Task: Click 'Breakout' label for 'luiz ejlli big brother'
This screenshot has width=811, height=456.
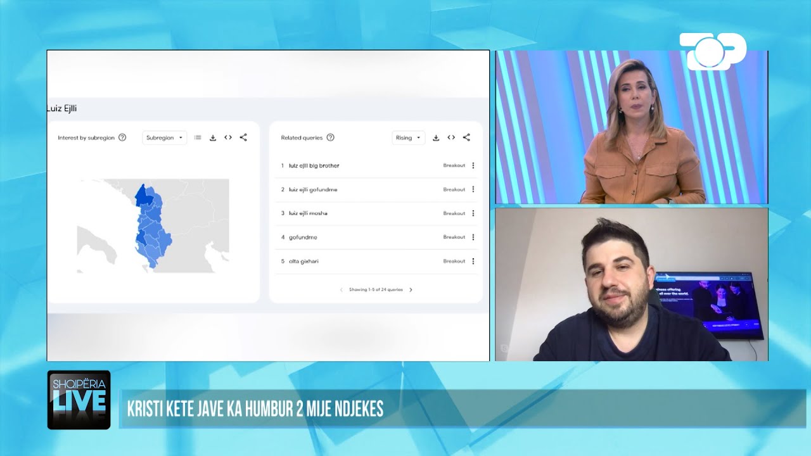Action: (454, 165)
